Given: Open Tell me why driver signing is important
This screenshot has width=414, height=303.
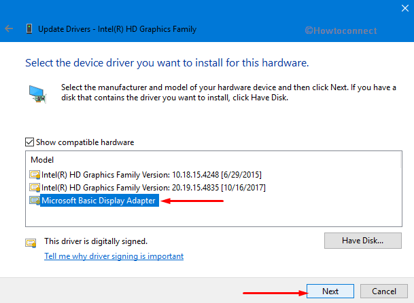Looking at the screenshot, I should [114, 256].
